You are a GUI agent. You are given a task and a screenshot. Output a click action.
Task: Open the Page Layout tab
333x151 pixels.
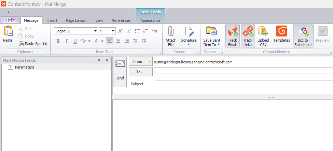pyautogui.click(x=76, y=20)
